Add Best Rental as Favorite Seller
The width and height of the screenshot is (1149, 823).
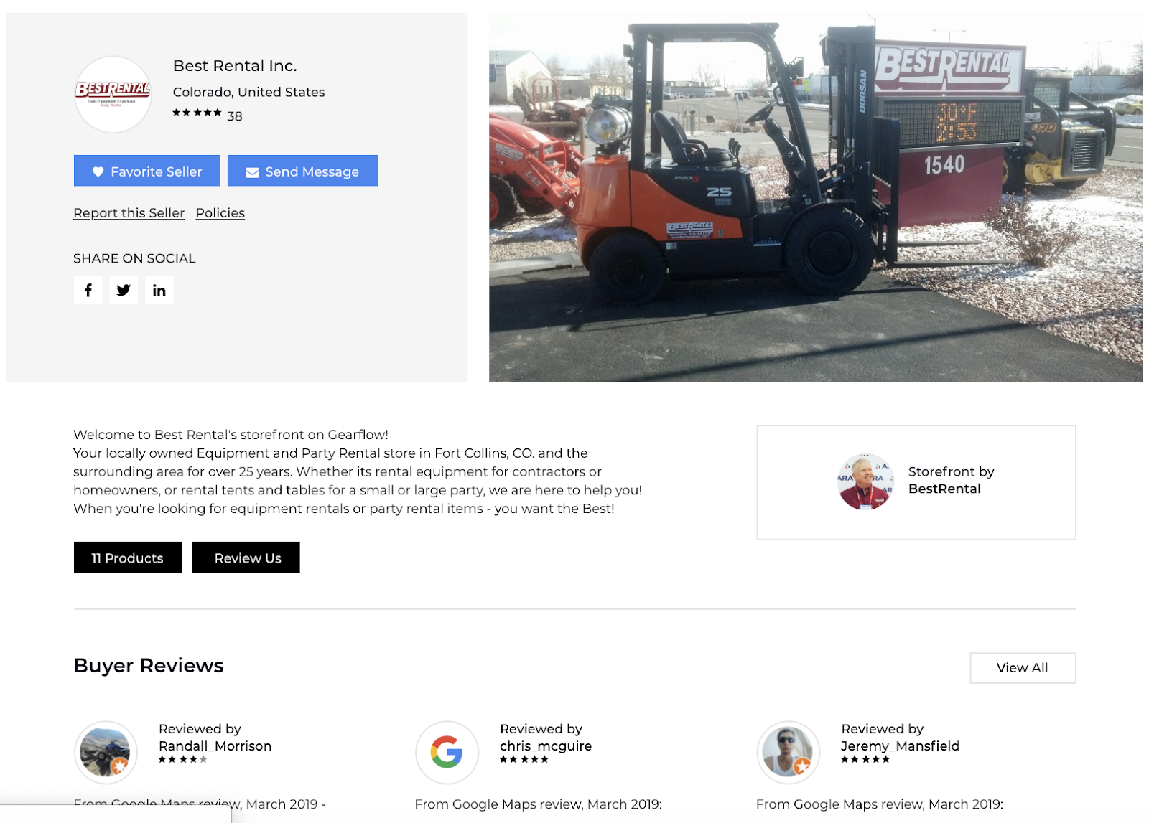coord(146,171)
